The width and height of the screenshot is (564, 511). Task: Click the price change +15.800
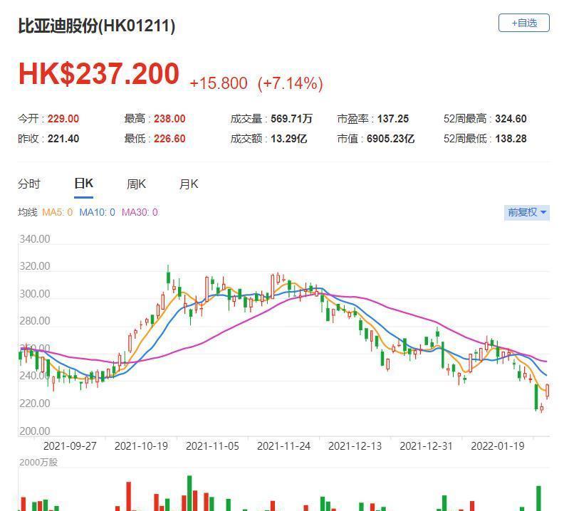pos(219,83)
